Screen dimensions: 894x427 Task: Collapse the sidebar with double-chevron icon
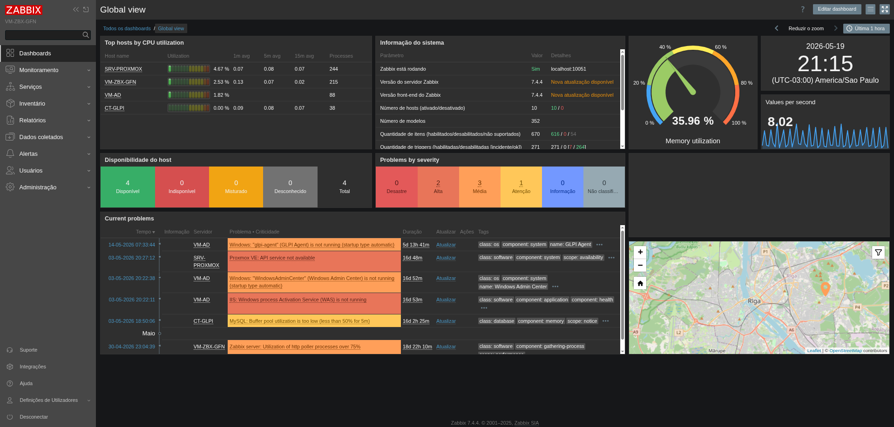coord(76,9)
